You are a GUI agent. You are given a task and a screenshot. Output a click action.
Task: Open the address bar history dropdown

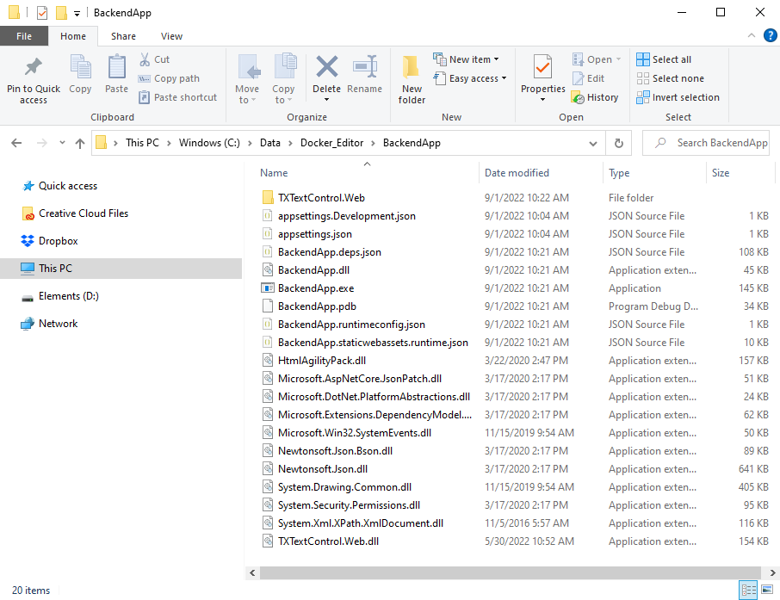593,143
